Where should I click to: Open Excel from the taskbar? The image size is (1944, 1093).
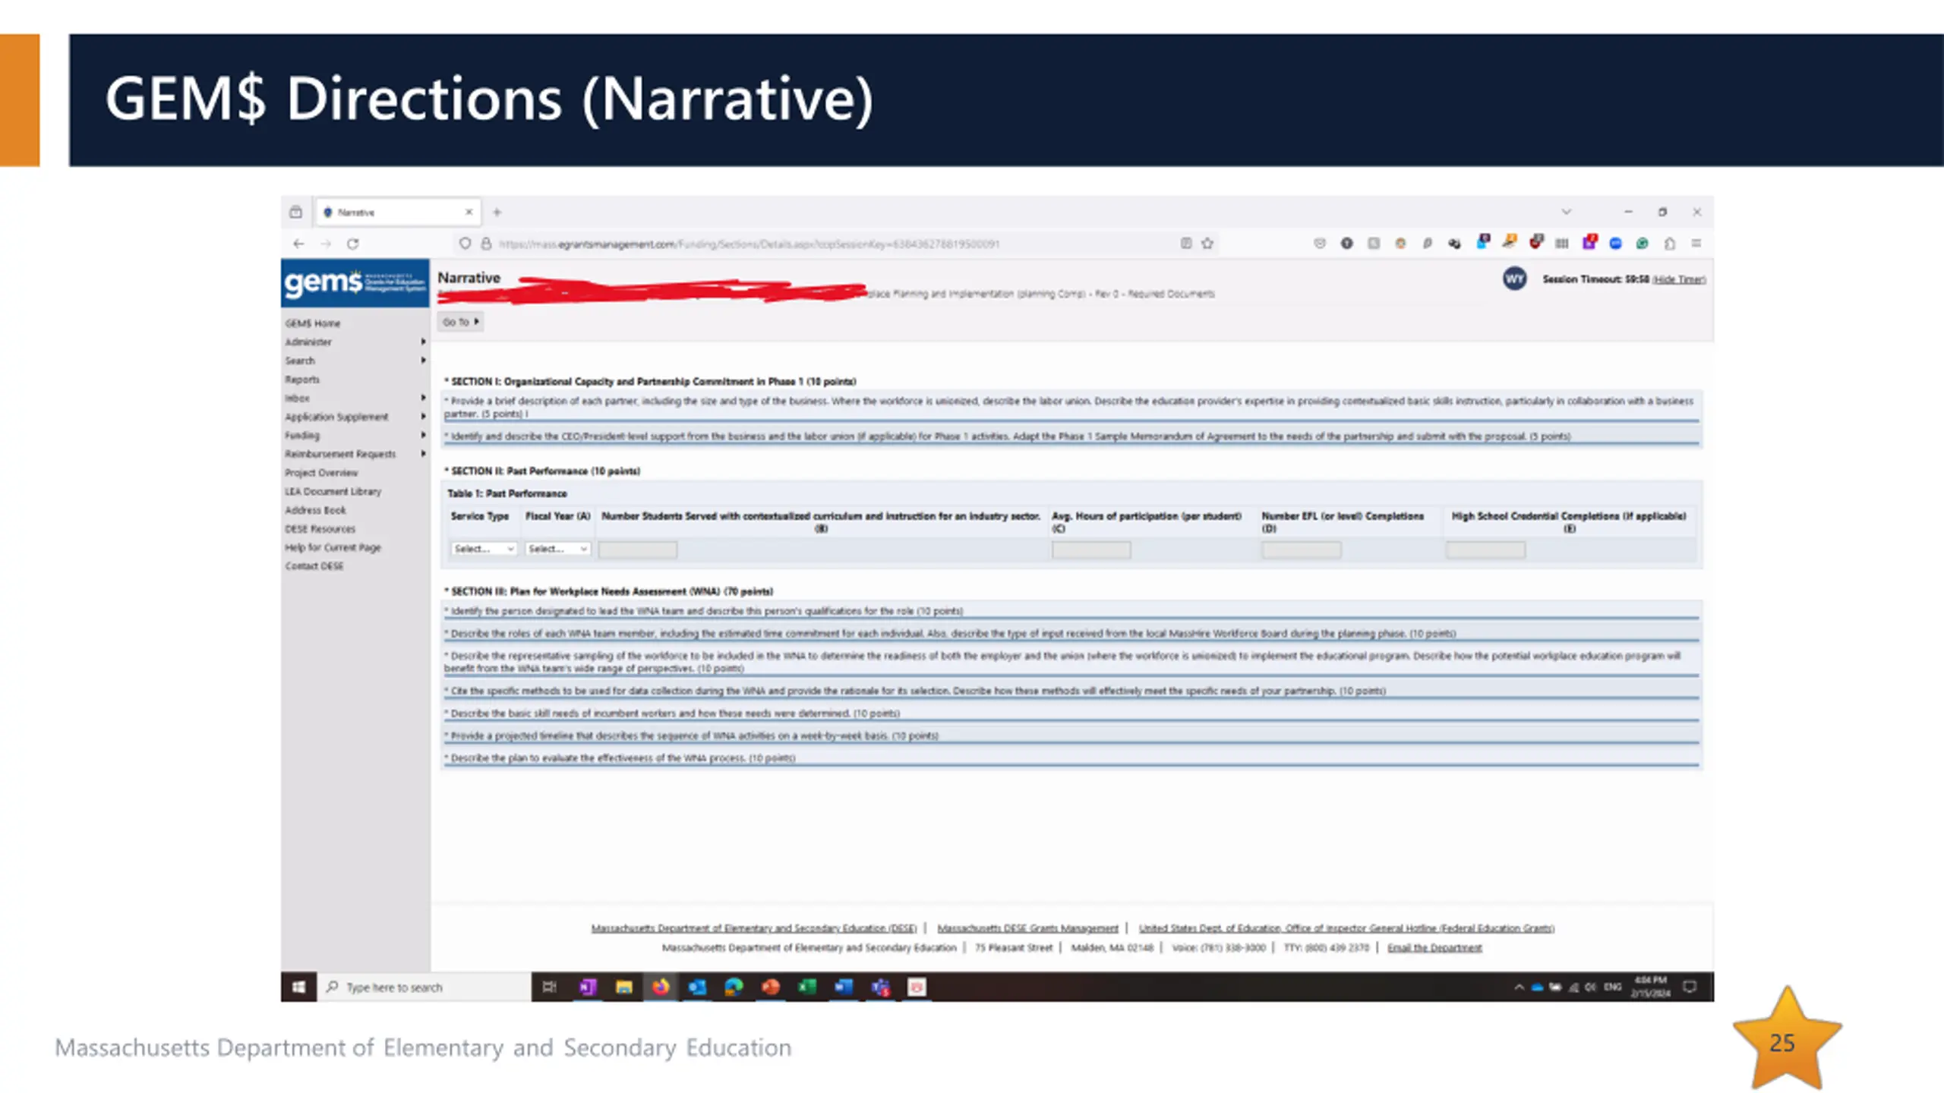[807, 987]
